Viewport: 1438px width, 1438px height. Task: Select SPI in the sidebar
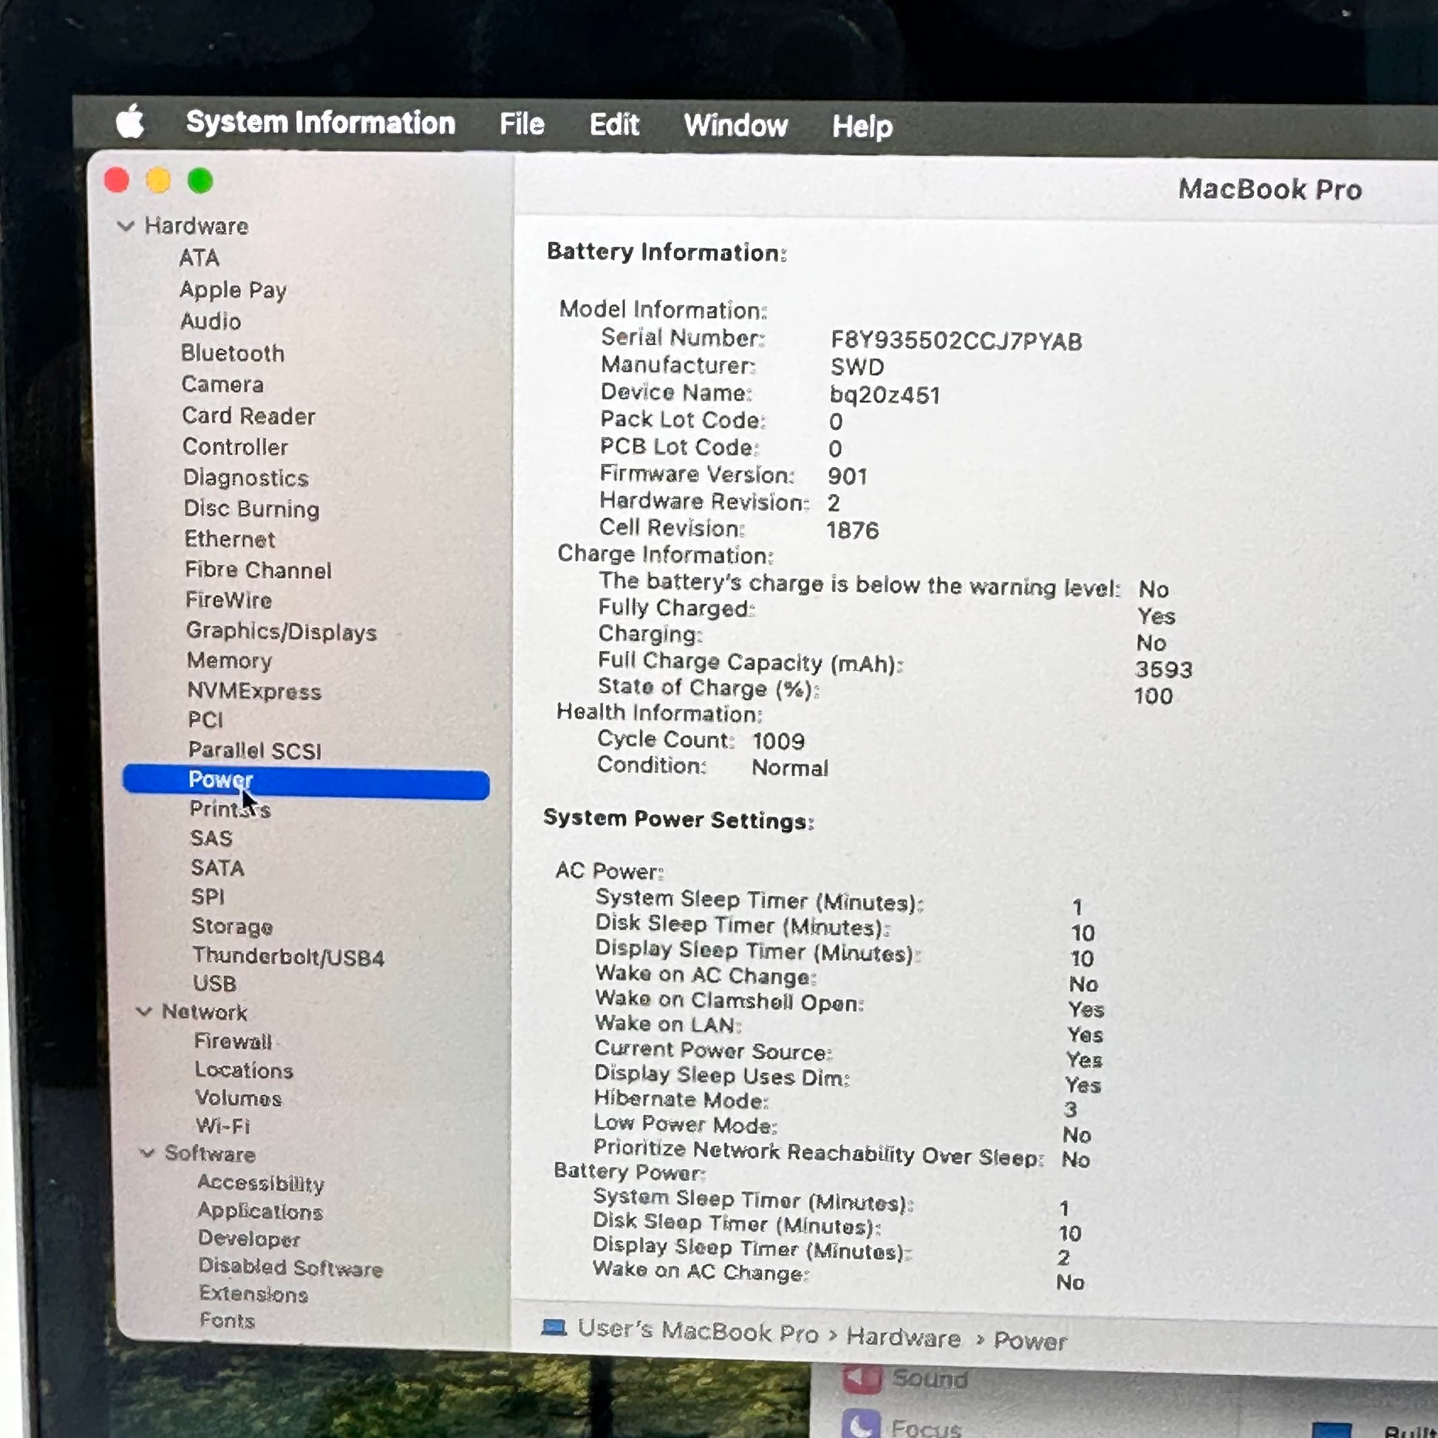coord(208,897)
